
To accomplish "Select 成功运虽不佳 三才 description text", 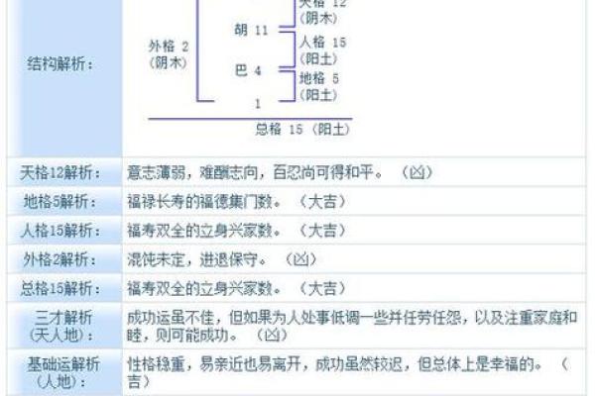I will point(352,326).
